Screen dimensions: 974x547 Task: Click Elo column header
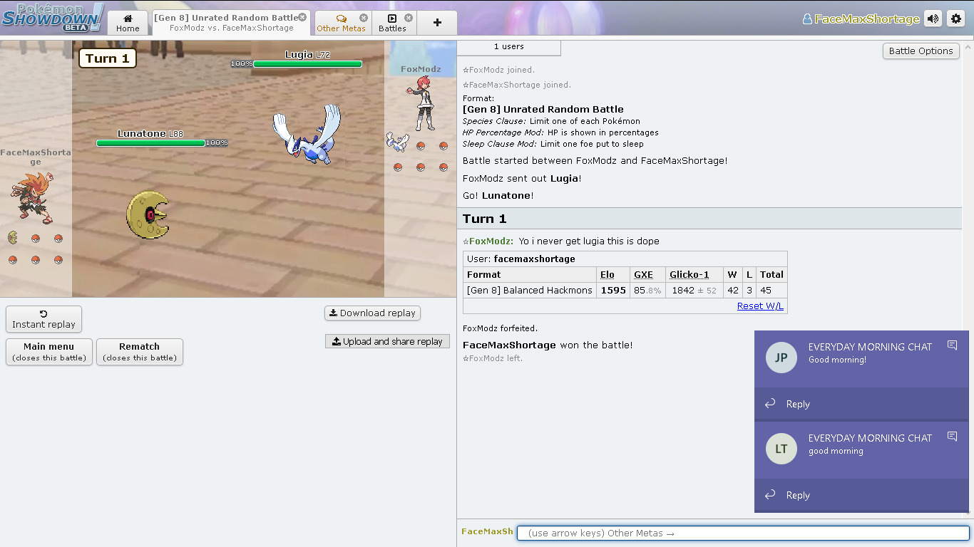(x=608, y=274)
